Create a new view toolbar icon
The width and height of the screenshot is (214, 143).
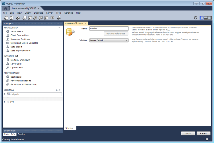click(35, 18)
